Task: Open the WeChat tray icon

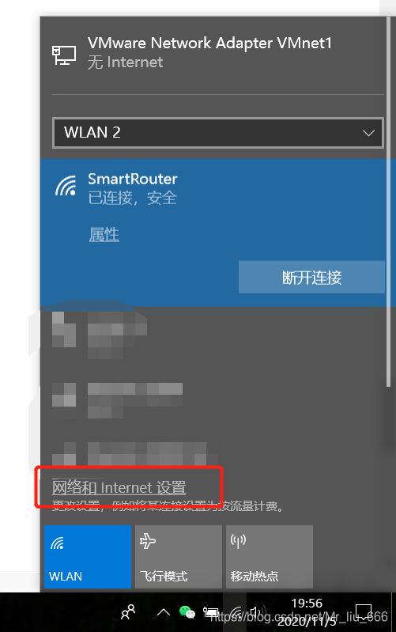Action: (187, 612)
